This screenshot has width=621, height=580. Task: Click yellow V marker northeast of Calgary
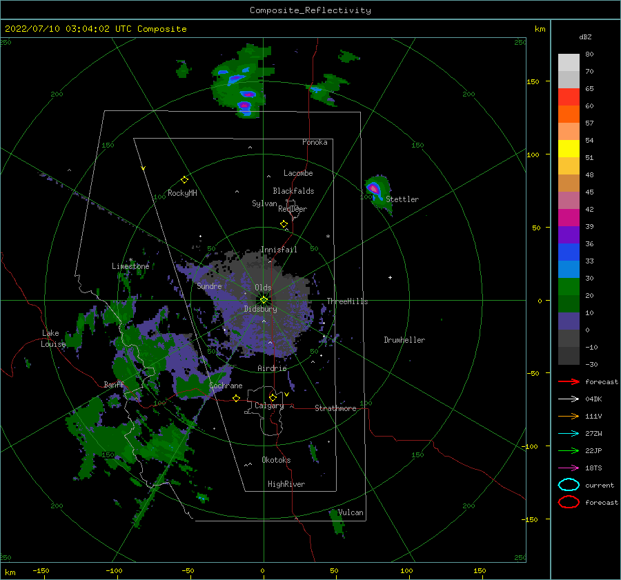point(286,394)
